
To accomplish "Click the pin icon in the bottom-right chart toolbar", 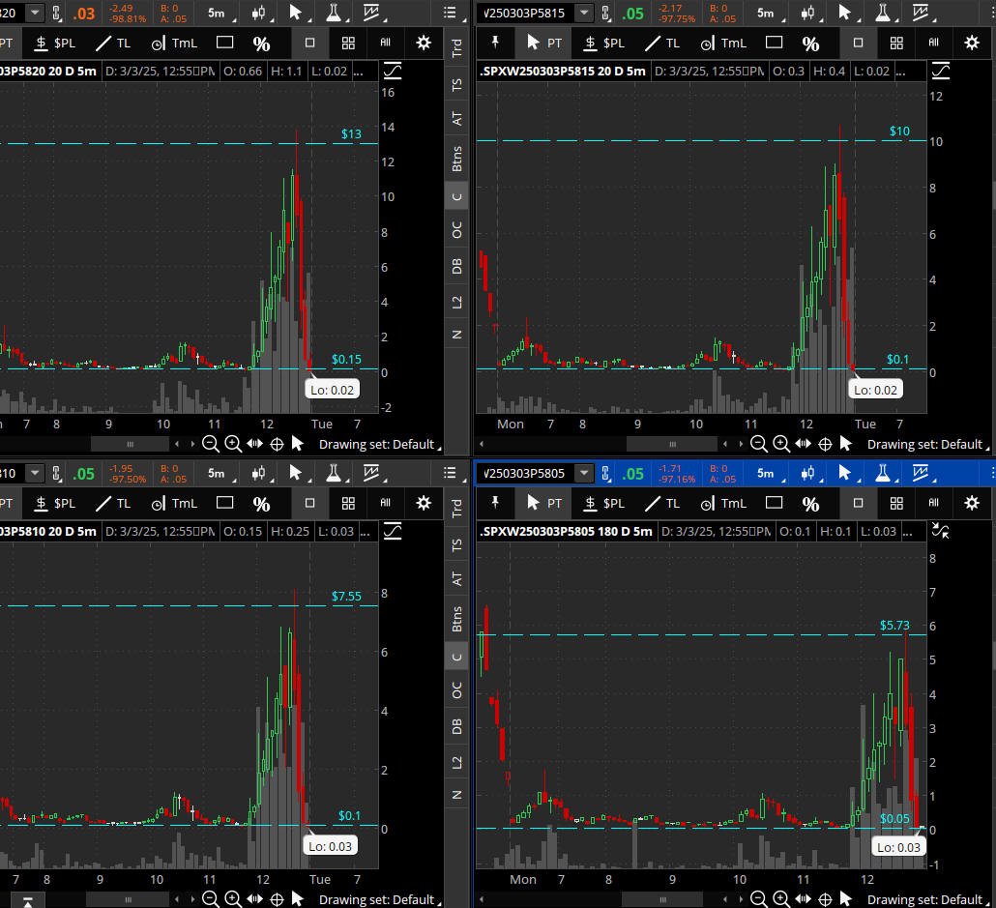I will coord(495,503).
